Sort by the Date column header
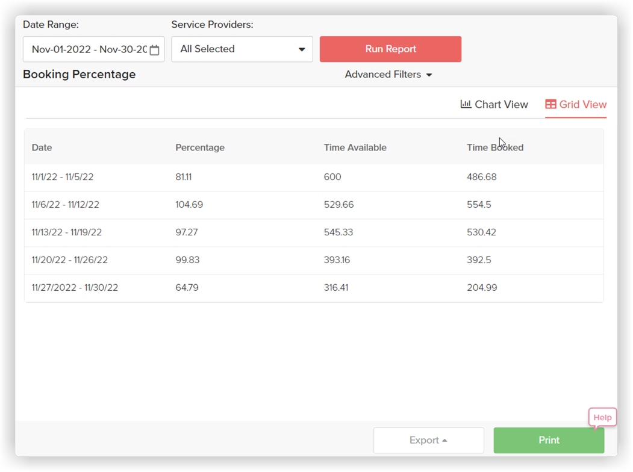This screenshot has height=472, width=633. [42, 147]
